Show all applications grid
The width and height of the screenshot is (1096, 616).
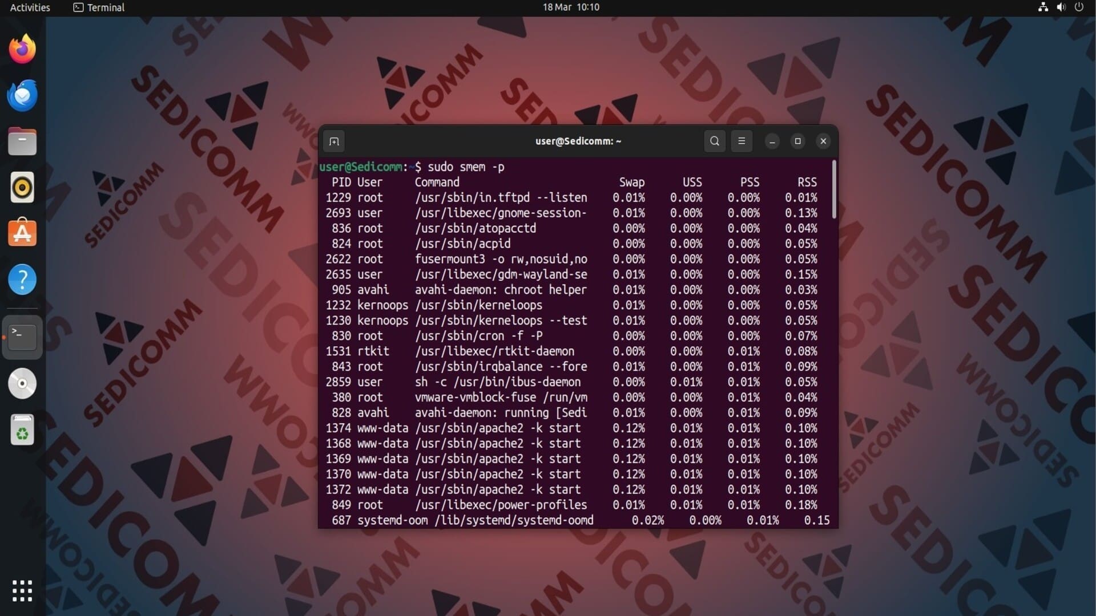click(x=22, y=591)
